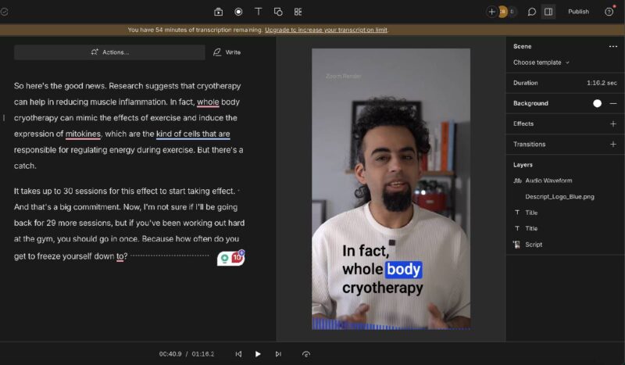Add a transition with Transitions plus
Viewport: 625px width, 365px height.
[x=613, y=145]
